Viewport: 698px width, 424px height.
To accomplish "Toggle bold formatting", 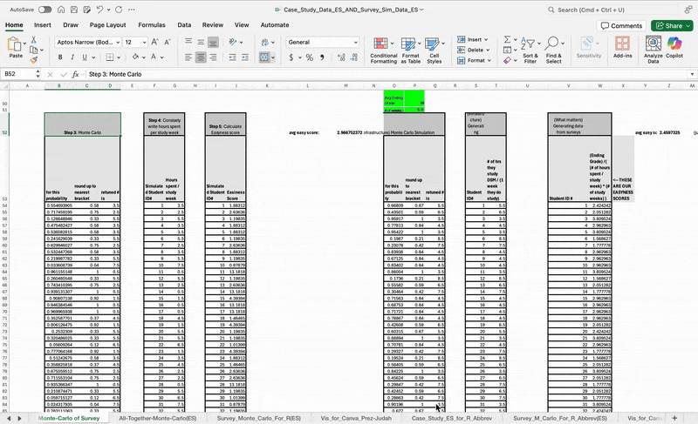I will point(60,57).
